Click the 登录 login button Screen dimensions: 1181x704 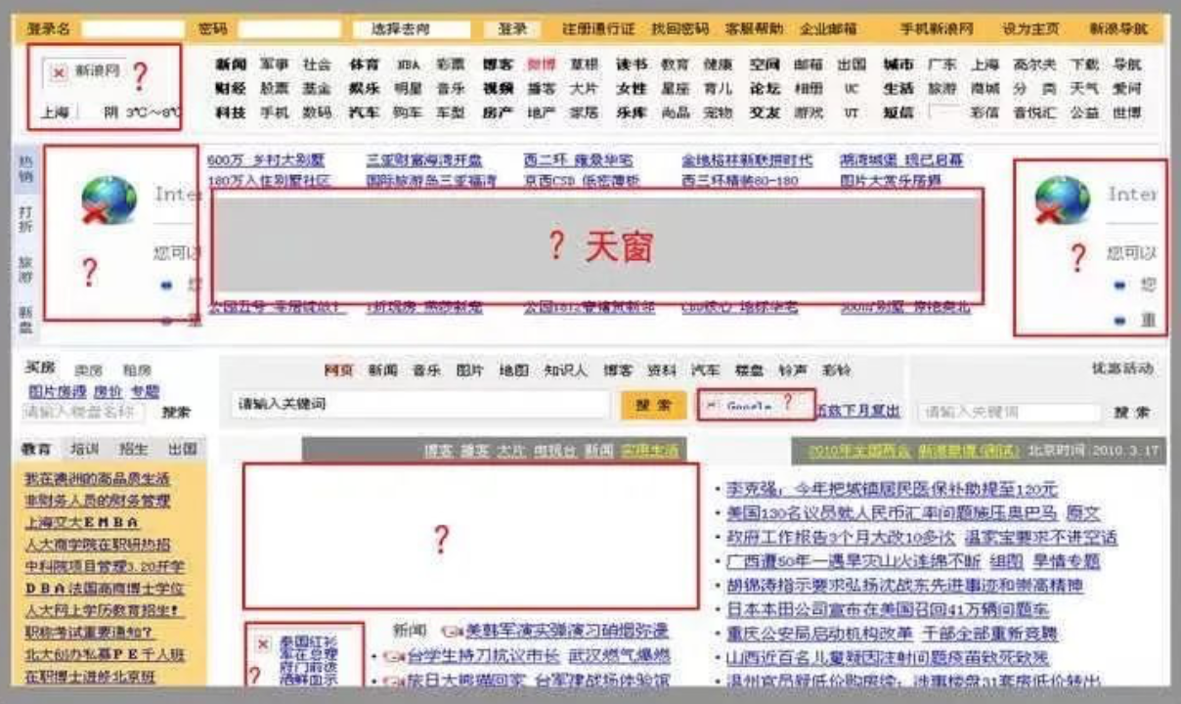pos(512,29)
